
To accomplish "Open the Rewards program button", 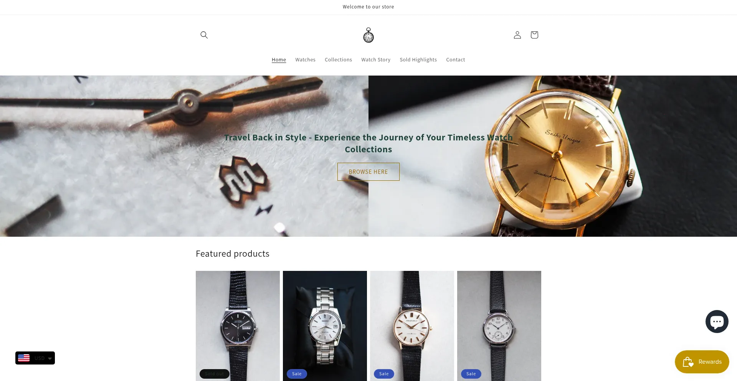I will [x=702, y=362].
